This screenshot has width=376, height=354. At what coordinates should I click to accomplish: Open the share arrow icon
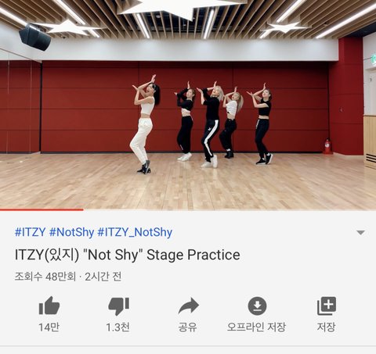[x=189, y=306]
